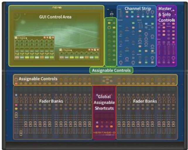Click the Master & Solo Controls label

(167, 14)
